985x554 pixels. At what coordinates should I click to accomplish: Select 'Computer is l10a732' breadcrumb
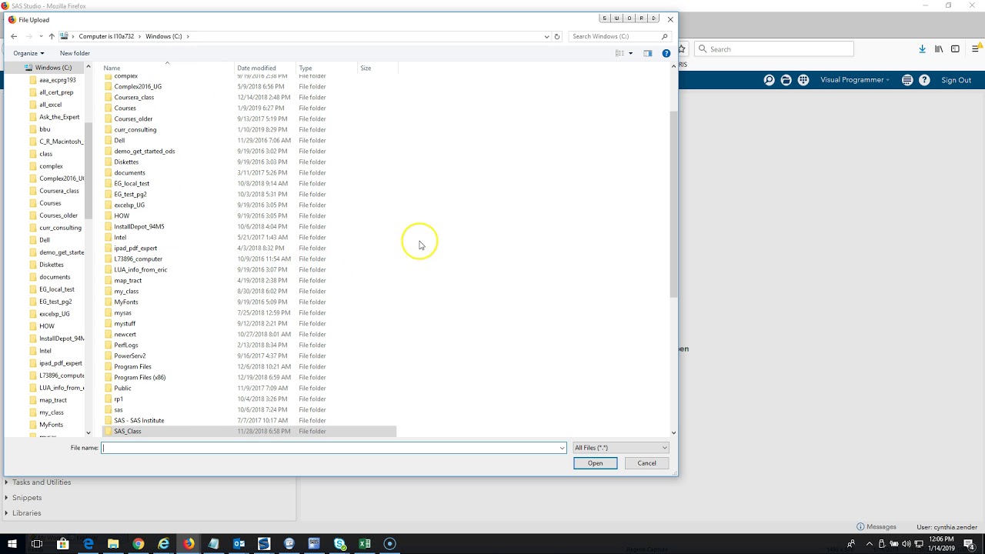pos(106,36)
